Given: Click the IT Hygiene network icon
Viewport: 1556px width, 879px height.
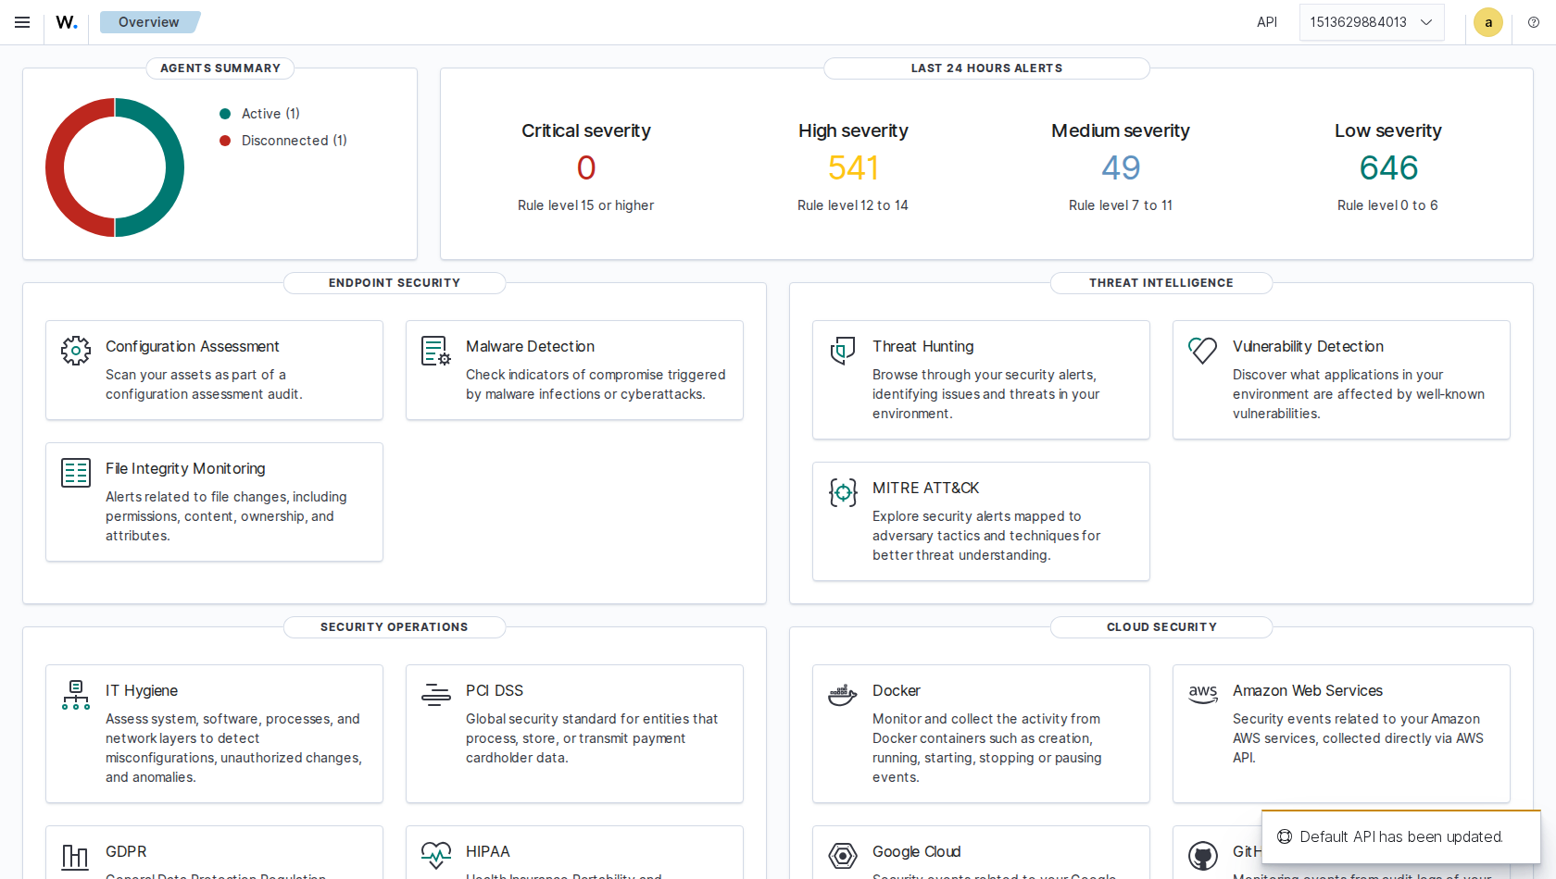Looking at the screenshot, I should [76, 695].
